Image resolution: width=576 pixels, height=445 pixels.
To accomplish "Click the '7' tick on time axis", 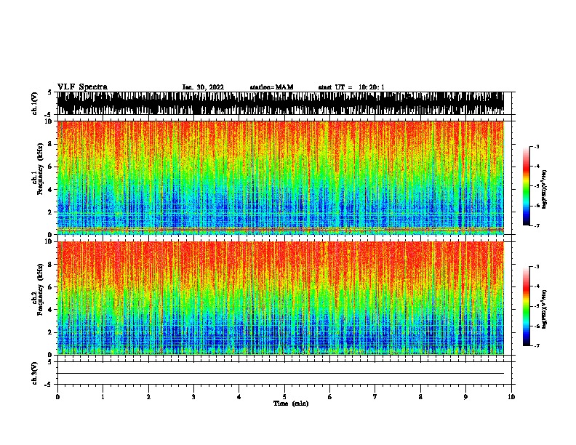I will [x=375, y=397].
